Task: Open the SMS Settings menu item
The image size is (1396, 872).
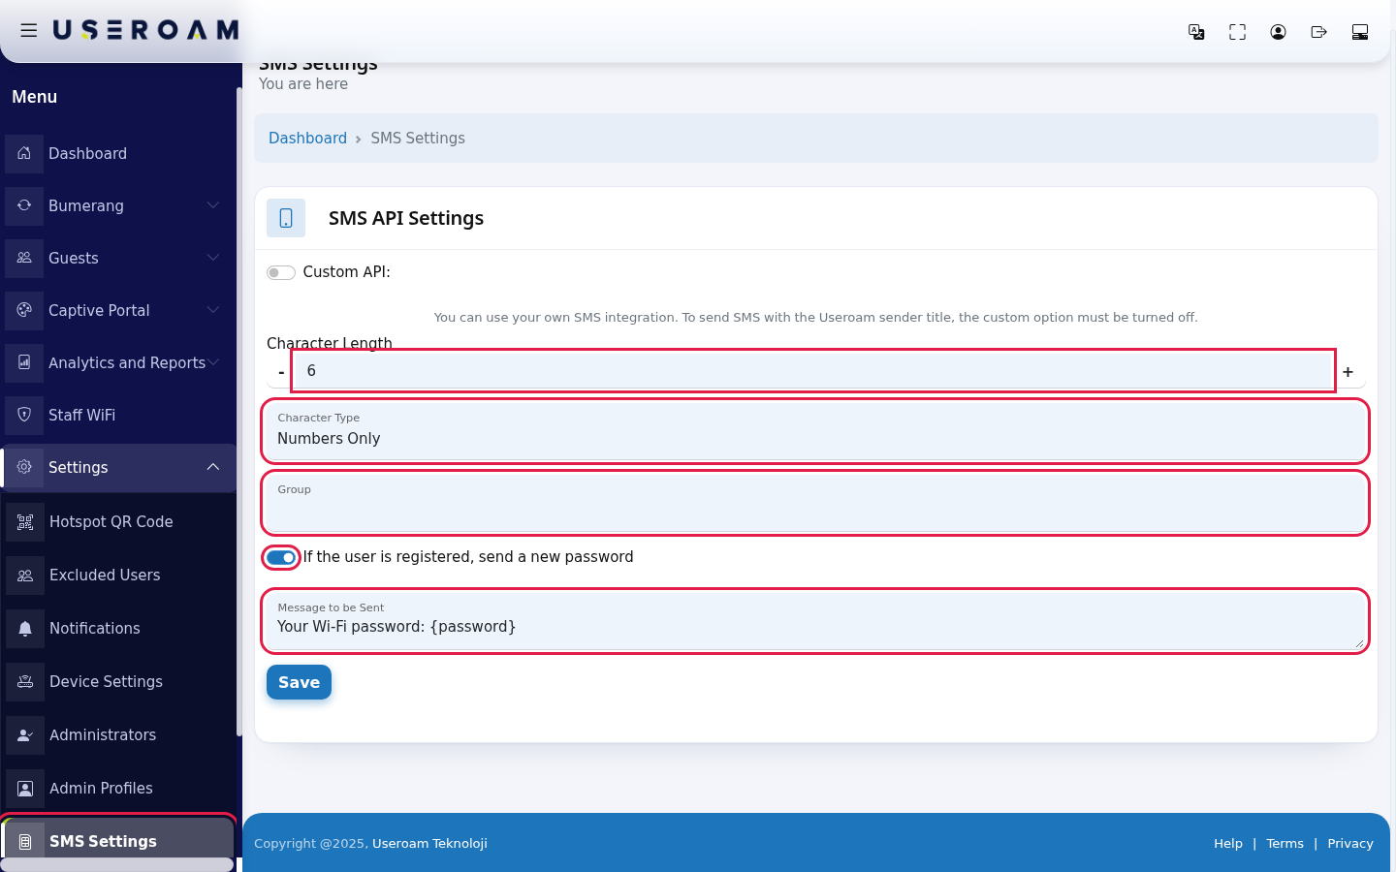Action: pos(118,841)
